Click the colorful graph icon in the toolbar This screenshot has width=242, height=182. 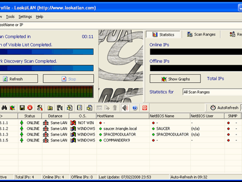tap(12, 108)
